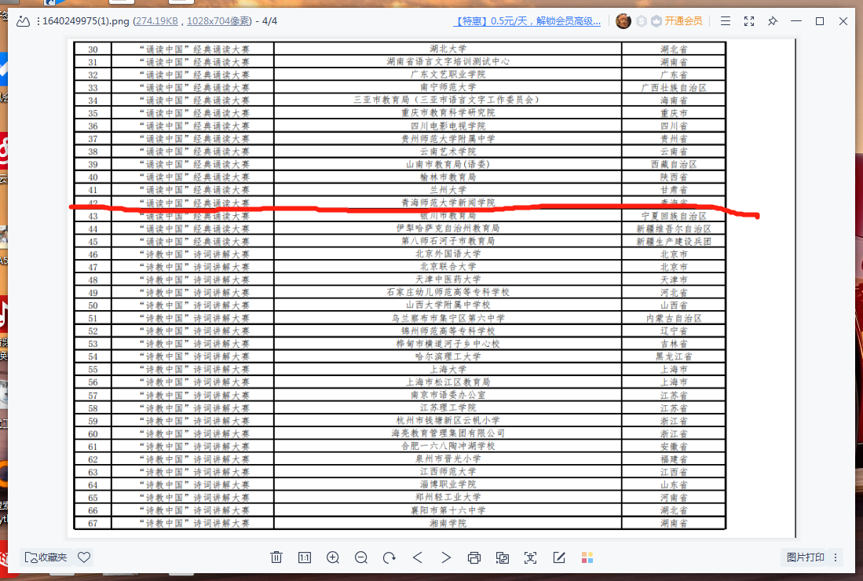Click the 图片打印 button
Screen dimensions: 863x581
805,557
